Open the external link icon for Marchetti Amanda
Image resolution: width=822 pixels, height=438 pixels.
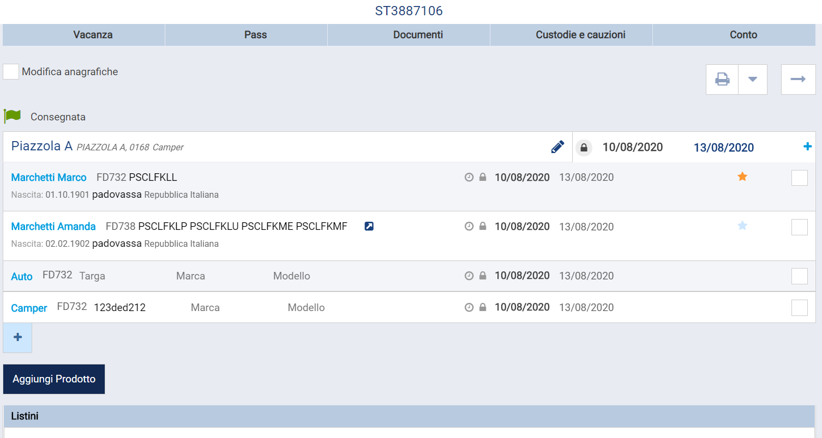pyautogui.click(x=369, y=227)
